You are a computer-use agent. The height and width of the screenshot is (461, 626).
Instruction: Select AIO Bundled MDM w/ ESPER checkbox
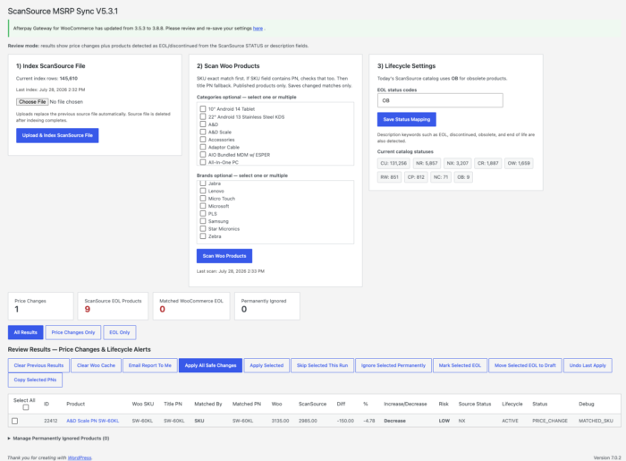(x=203, y=155)
